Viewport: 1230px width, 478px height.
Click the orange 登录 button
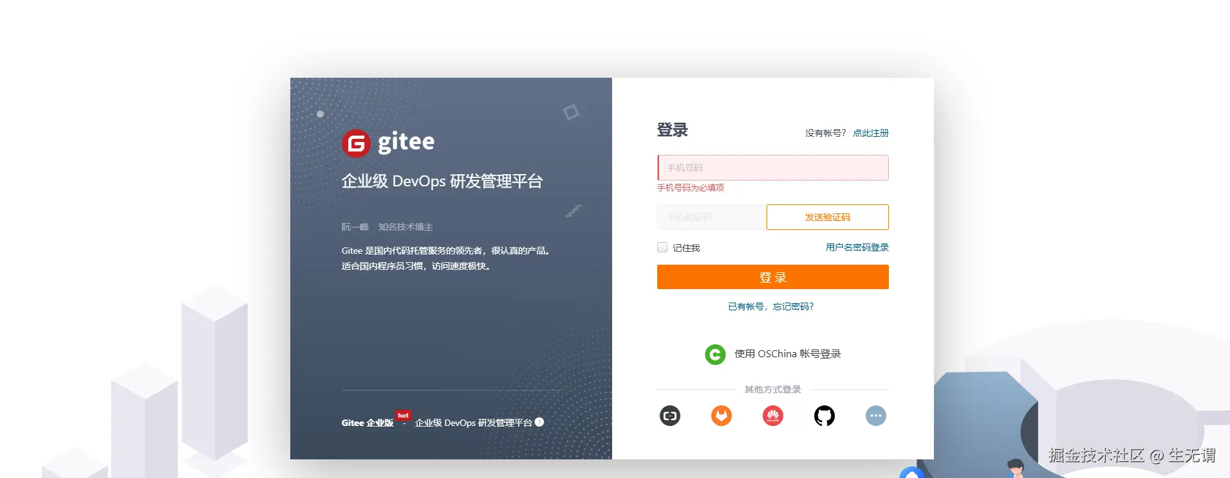coord(773,277)
